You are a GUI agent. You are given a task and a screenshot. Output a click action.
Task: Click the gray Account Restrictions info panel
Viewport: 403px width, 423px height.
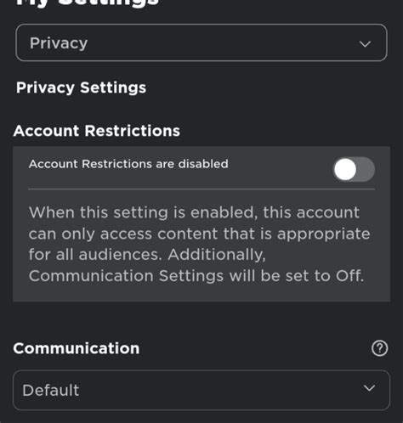pyautogui.click(x=201, y=224)
